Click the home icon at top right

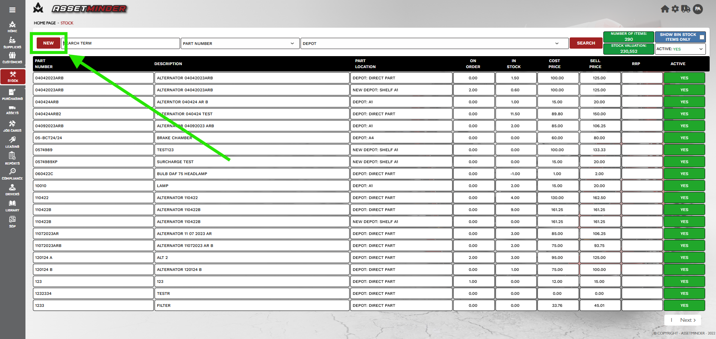[x=665, y=9]
